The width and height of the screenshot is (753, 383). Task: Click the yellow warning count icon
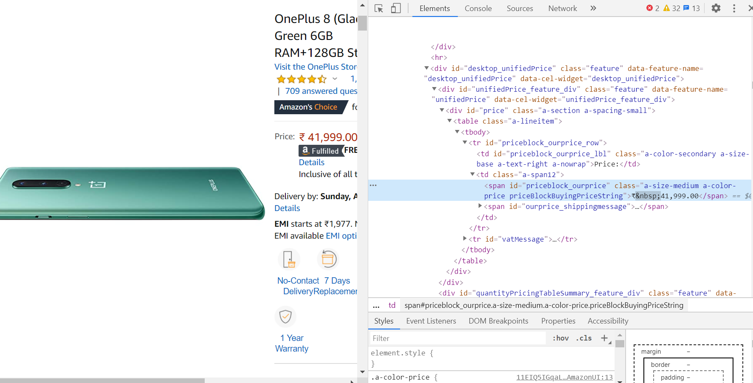click(x=666, y=8)
